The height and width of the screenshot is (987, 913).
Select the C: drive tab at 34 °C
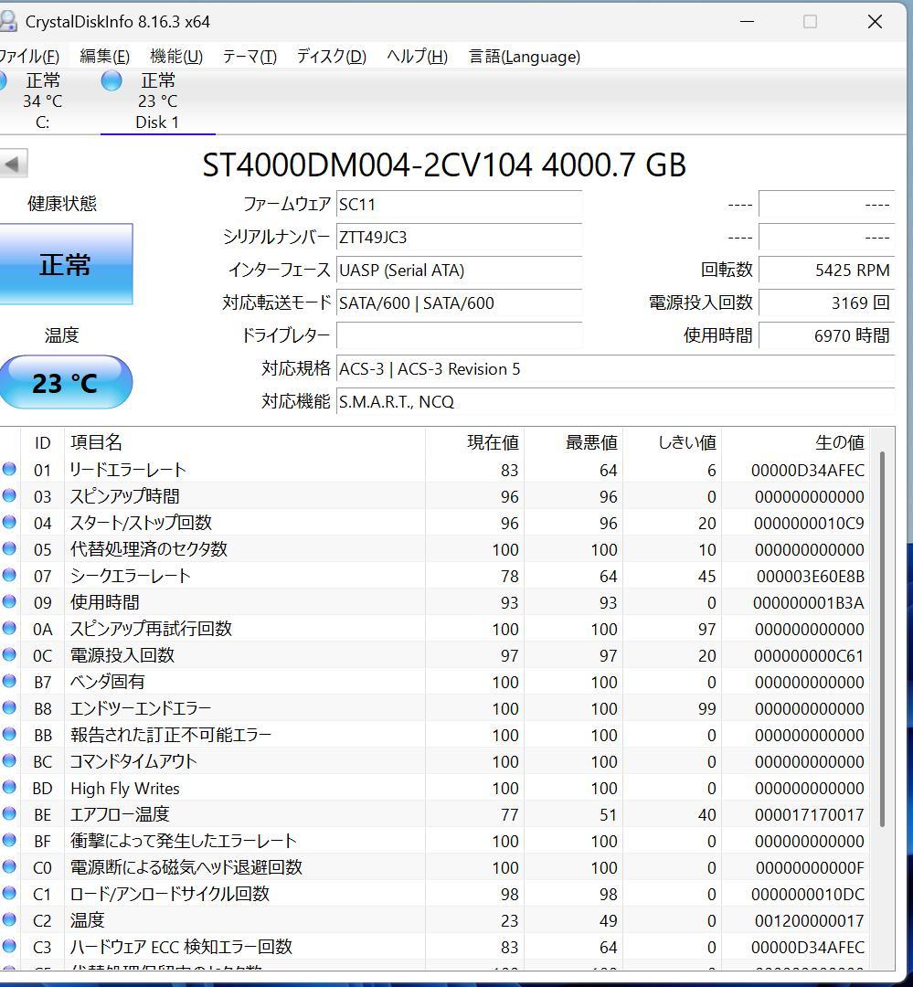[41, 101]
